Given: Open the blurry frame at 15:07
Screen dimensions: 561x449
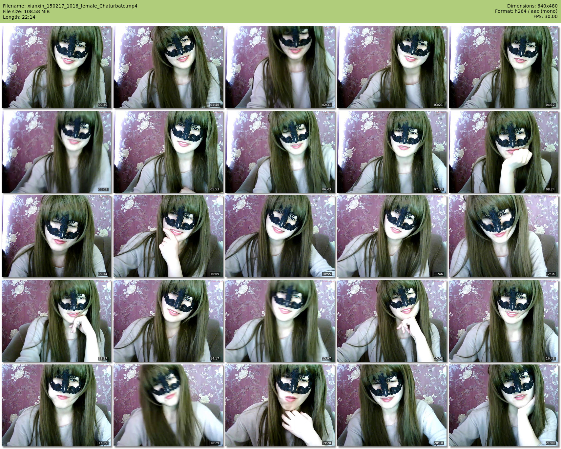Looking at the screenshot, I should click(x=280, y=321).
